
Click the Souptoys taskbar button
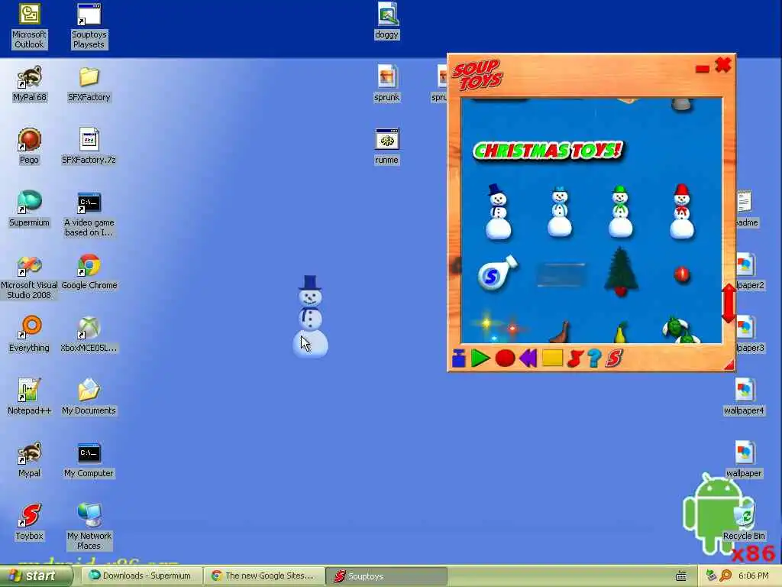pos(386,576)
